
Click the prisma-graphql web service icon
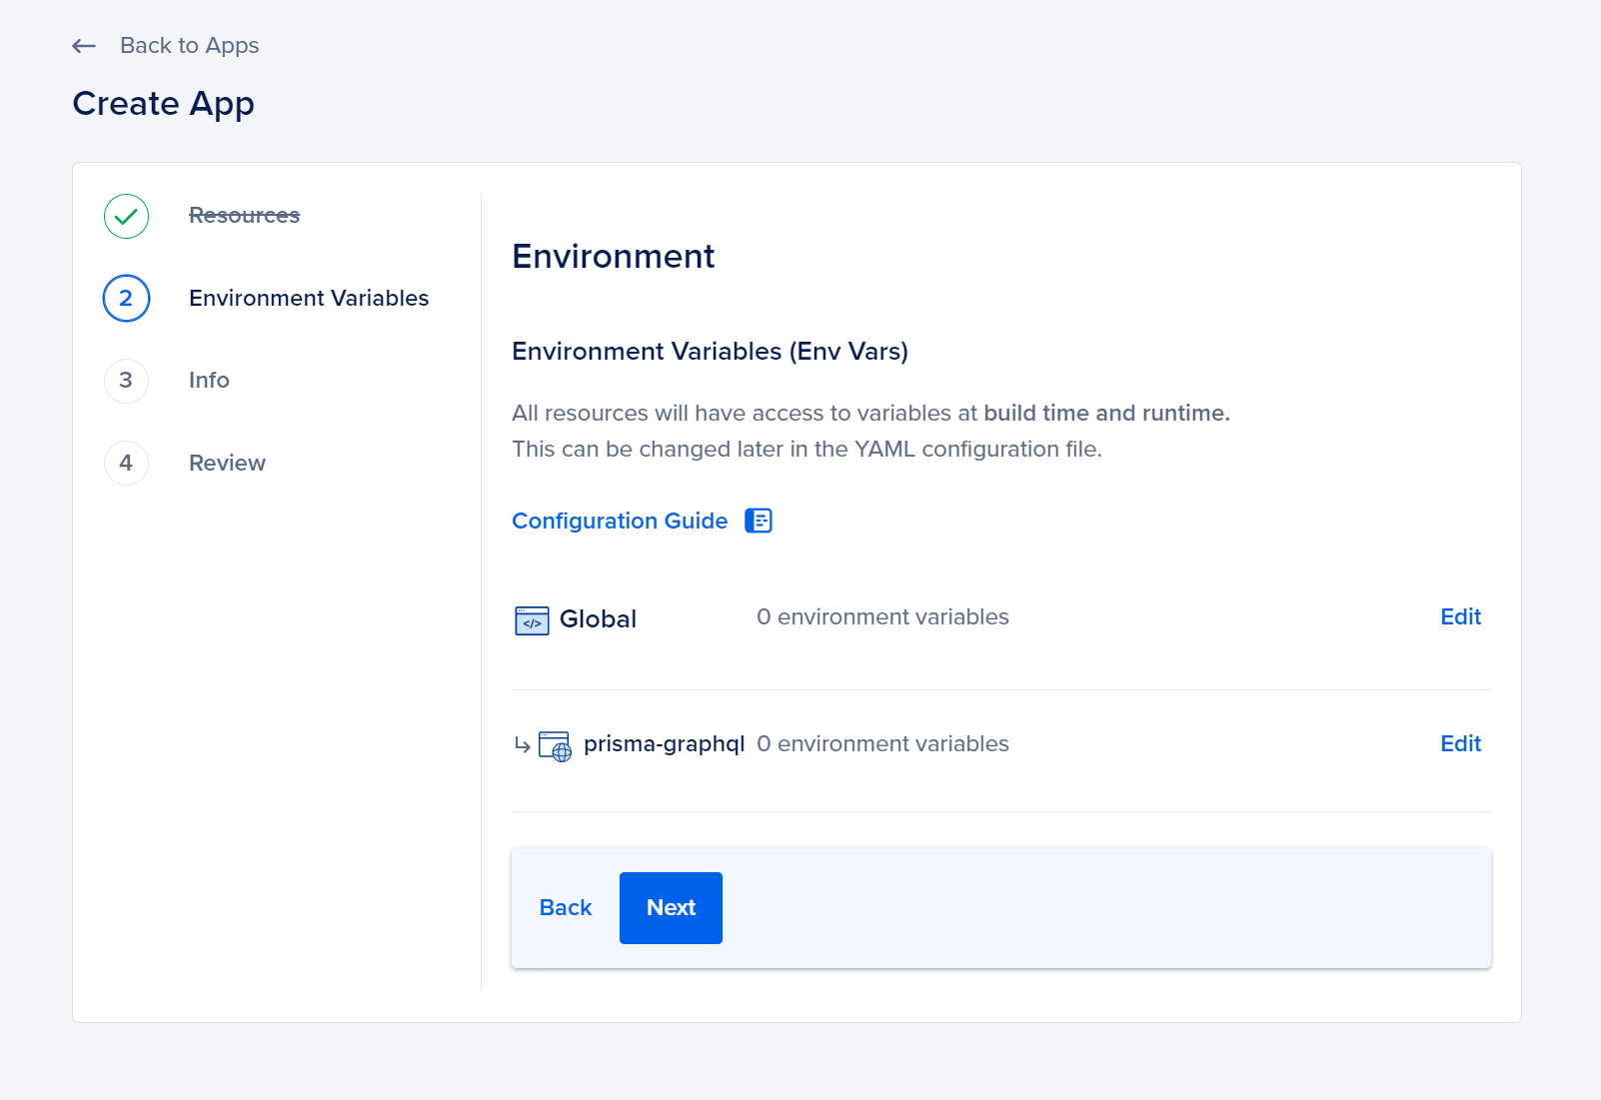point(556,746)
